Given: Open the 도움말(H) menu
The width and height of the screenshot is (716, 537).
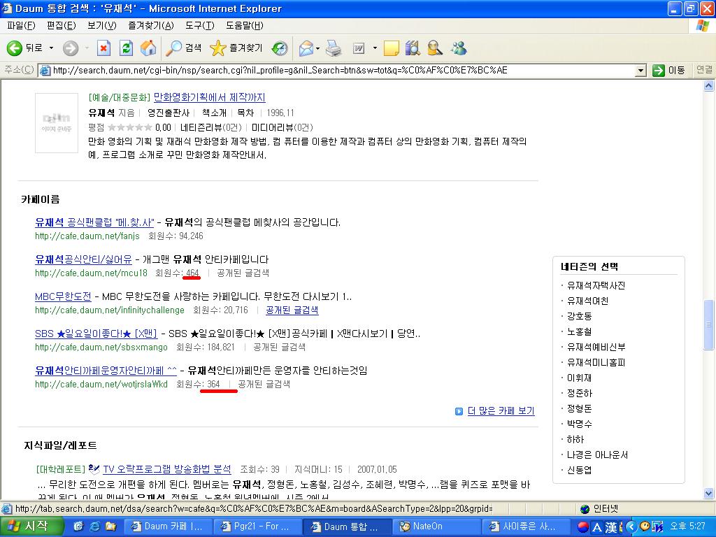Looking at the screenshot, I should coord(244,26).
